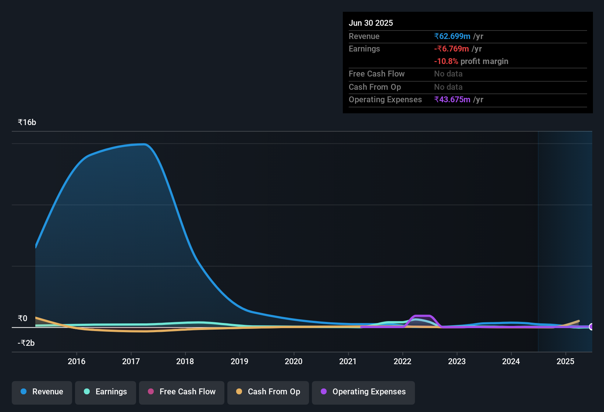The image size is (604, 412).
Task: Click the pink Free Cash Flow legend dot
Action: [151, 391]
